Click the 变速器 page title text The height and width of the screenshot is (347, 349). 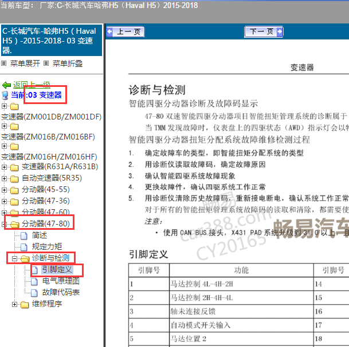click(302, 67)
